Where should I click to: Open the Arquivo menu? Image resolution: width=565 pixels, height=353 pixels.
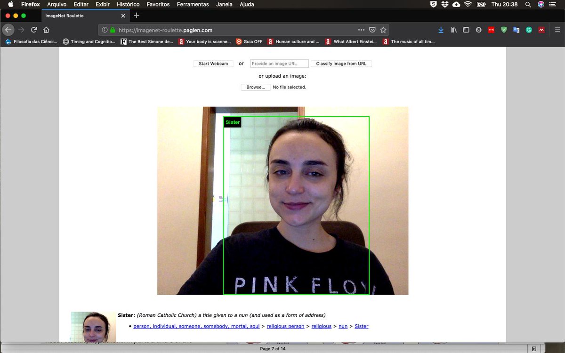point(57,4)
